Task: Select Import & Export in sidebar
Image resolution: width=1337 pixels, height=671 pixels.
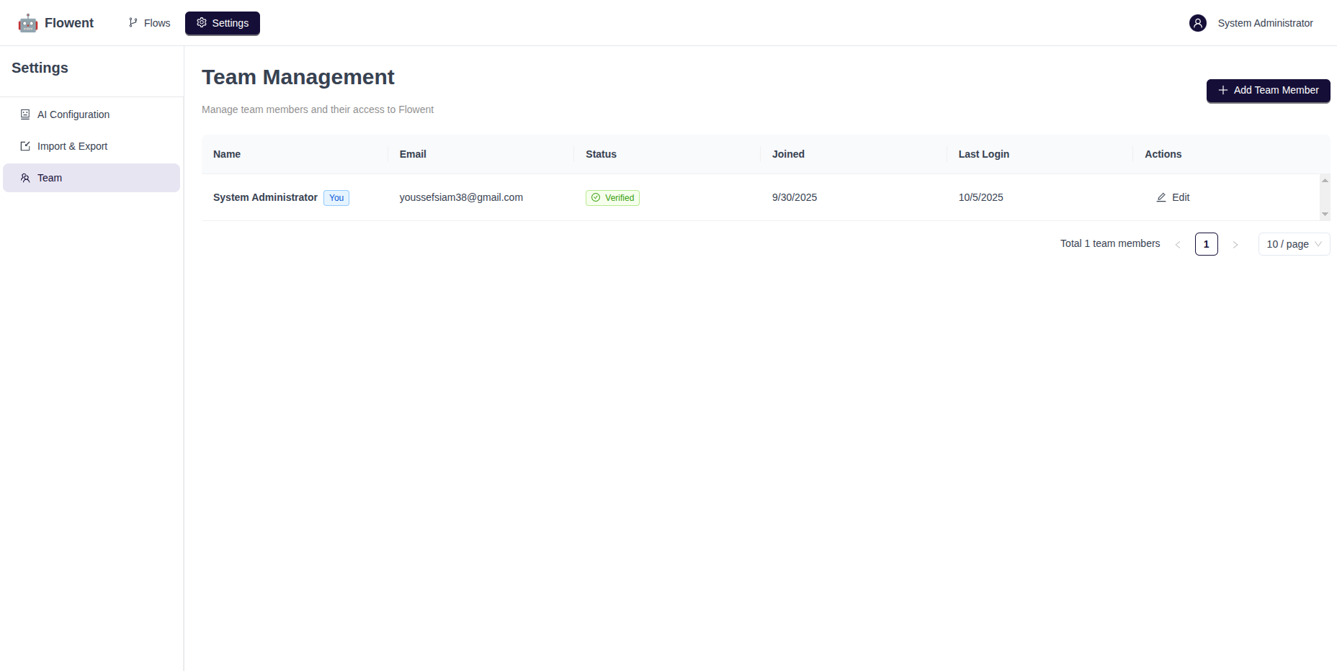Action: 72,146
